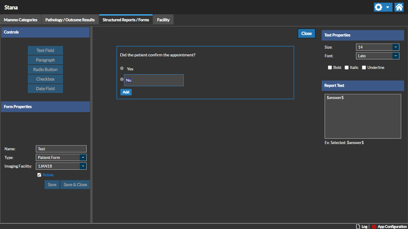Open the Log document icon
The image size is (408, 229).
pos(358,227)
